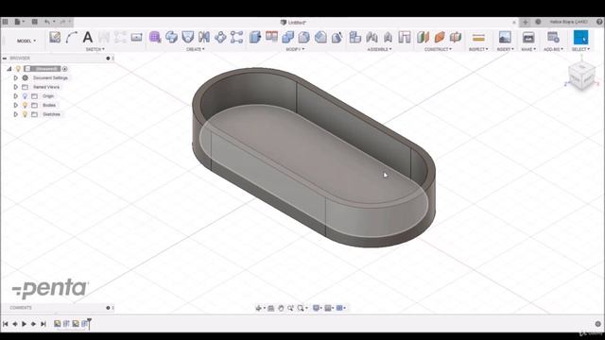The image size is (605, 340).
Task: Toggle the Browser panel pin dot
Action: (108, 59)
